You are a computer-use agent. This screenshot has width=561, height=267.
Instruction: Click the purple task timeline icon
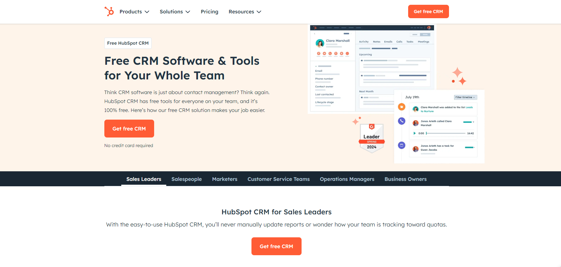point(402,145)
